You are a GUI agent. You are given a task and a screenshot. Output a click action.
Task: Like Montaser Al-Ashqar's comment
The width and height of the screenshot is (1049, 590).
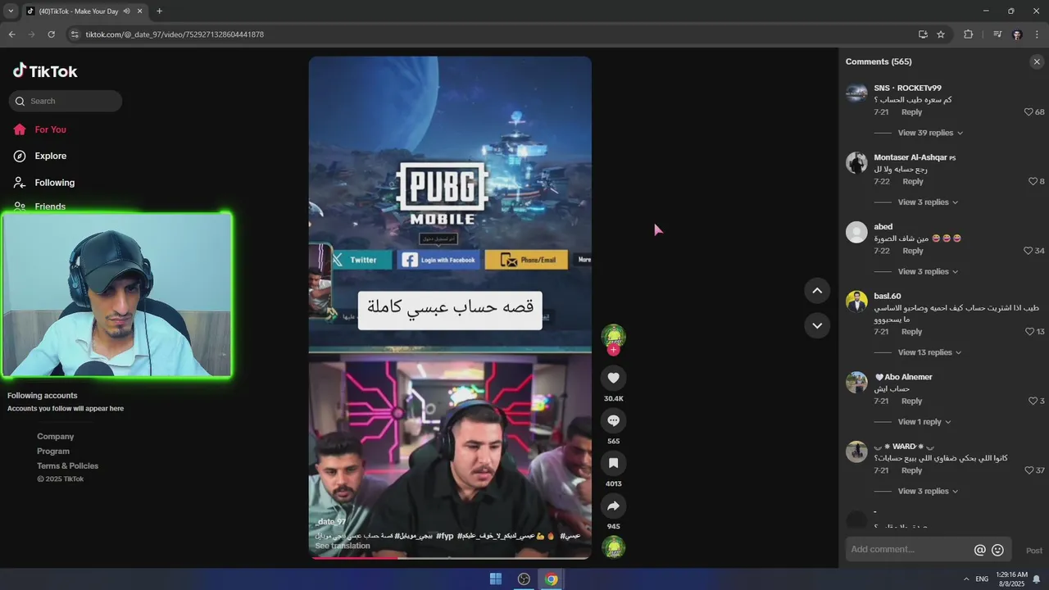pos(1033,182)
